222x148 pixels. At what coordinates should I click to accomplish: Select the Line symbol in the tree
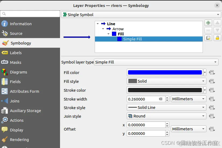(111, 24)
